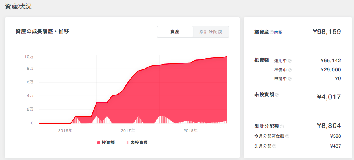Click the help icon beside 累計分配額
This screenshot has width=354, height=160.
tap(282, 126)
